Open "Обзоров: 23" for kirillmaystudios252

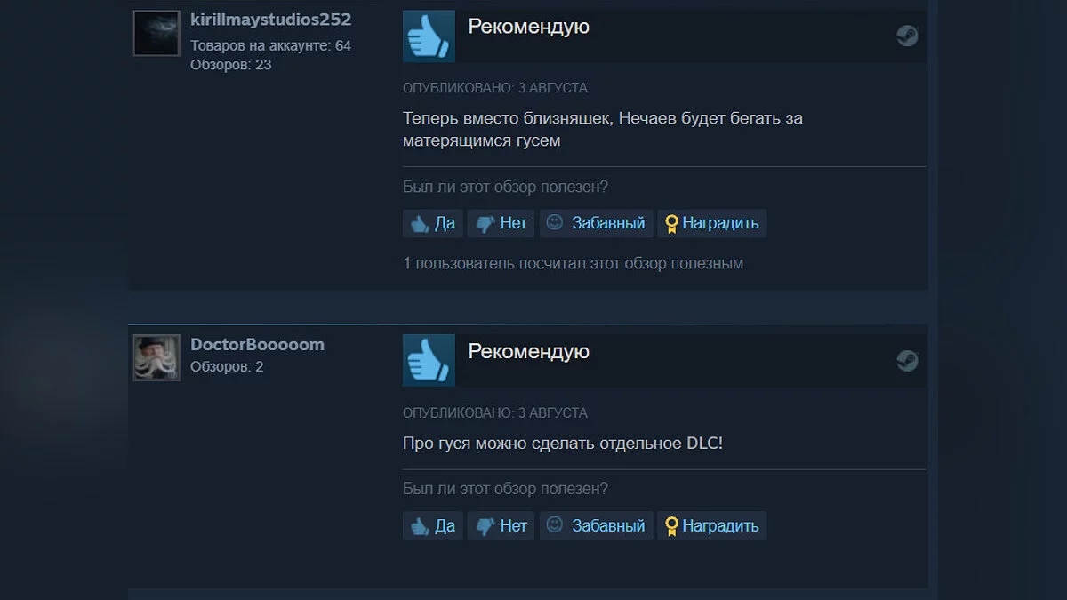pos(231,65)
